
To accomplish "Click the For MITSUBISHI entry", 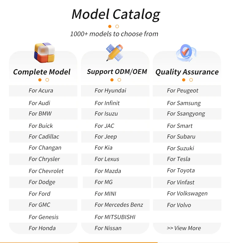I will coord(115,217).
